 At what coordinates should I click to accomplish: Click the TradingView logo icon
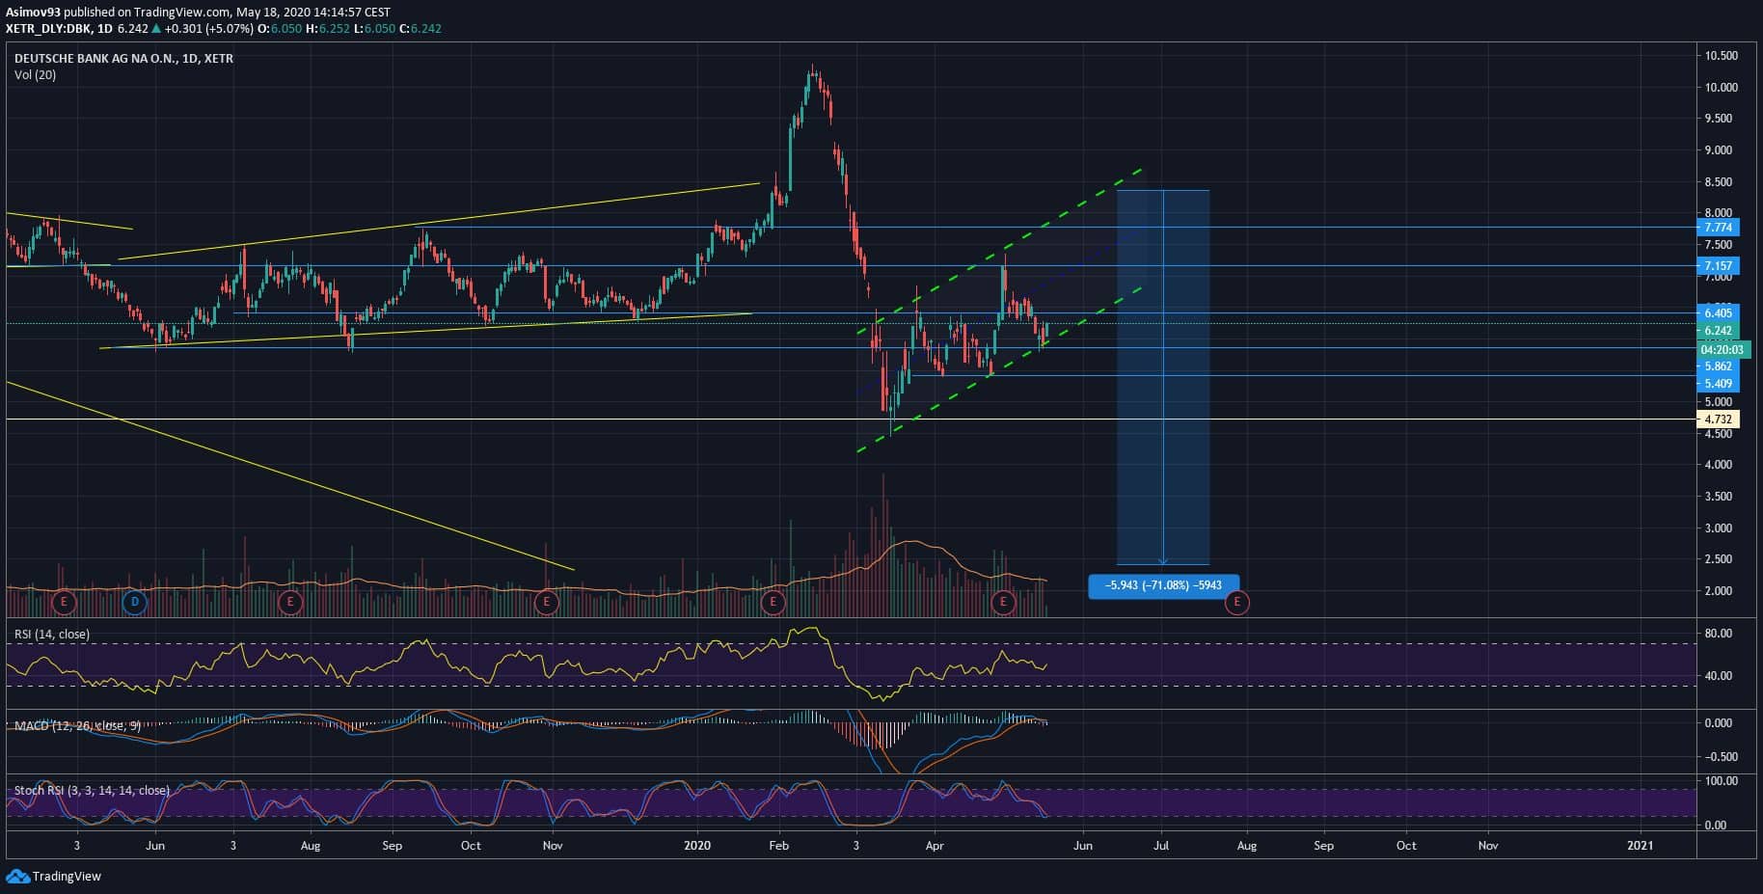click(17, 876)
